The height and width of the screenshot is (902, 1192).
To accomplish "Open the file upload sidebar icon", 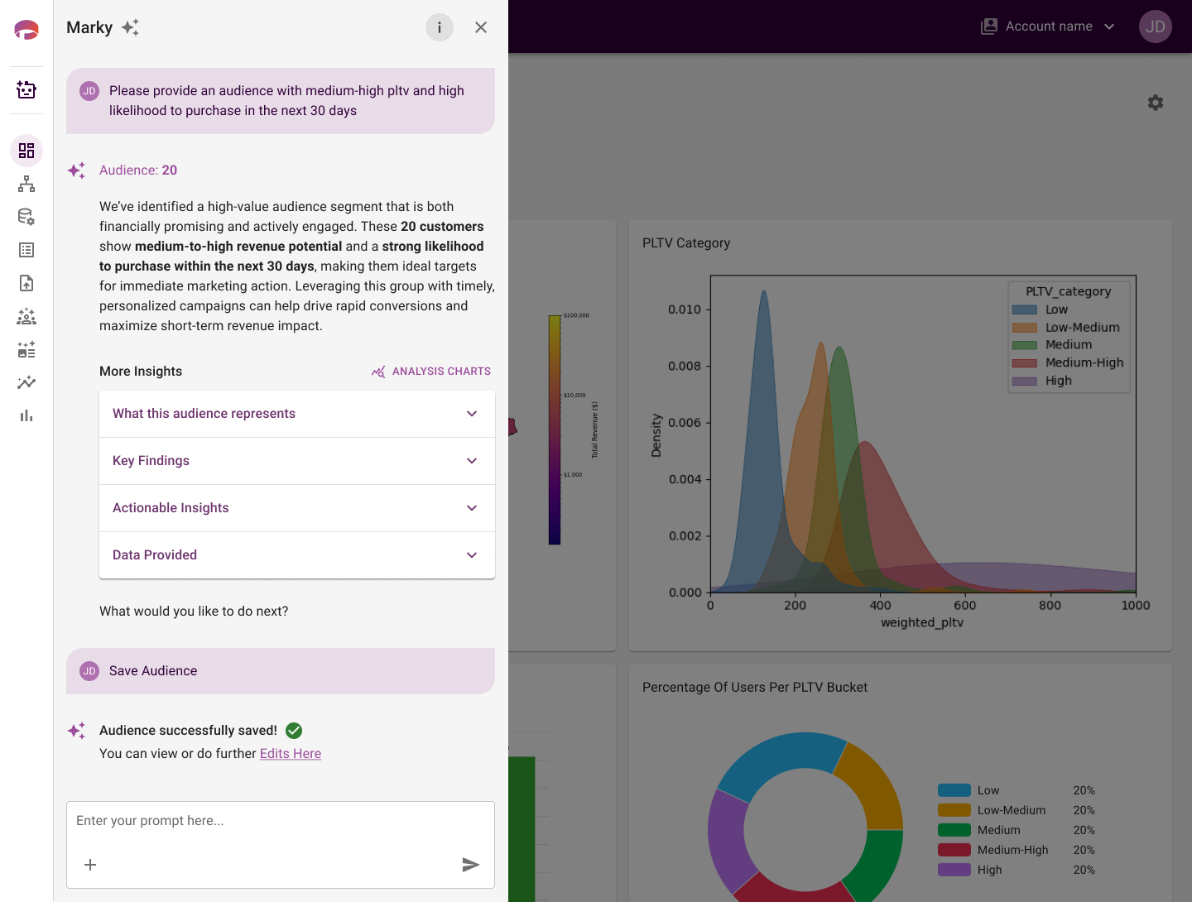I will (x=26, y=283).
